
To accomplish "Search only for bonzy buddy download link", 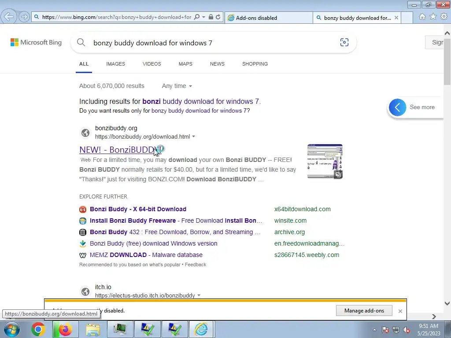I will pos(199,110).
